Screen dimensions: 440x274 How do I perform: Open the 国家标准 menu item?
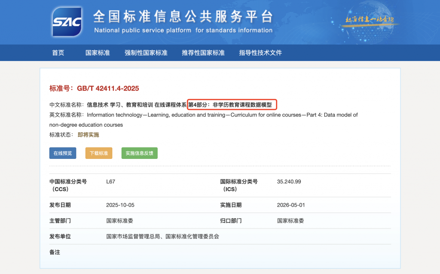[98, 53]
